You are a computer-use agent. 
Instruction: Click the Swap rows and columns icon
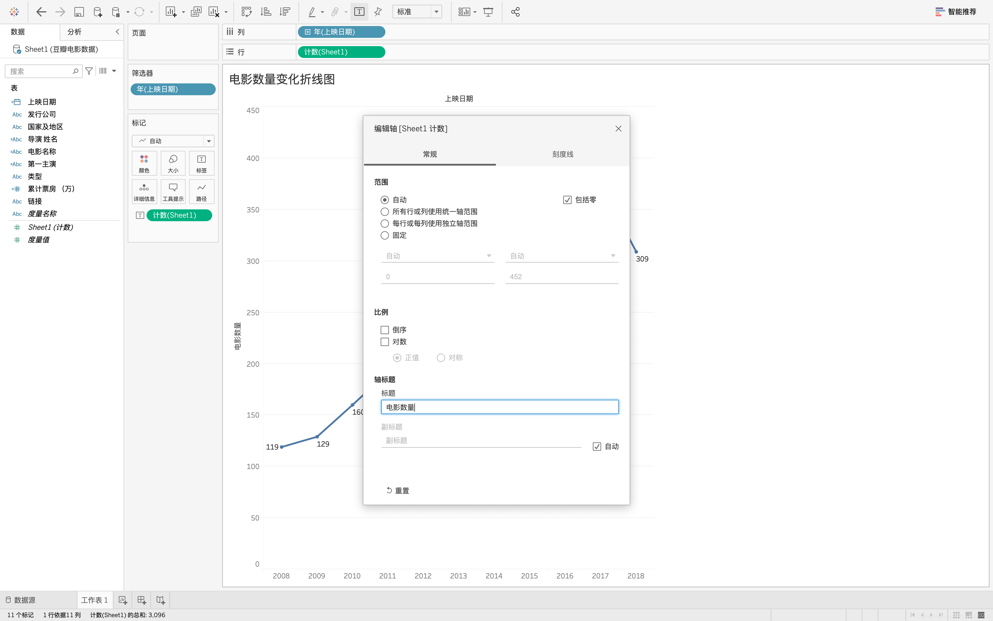coord(246,12)
